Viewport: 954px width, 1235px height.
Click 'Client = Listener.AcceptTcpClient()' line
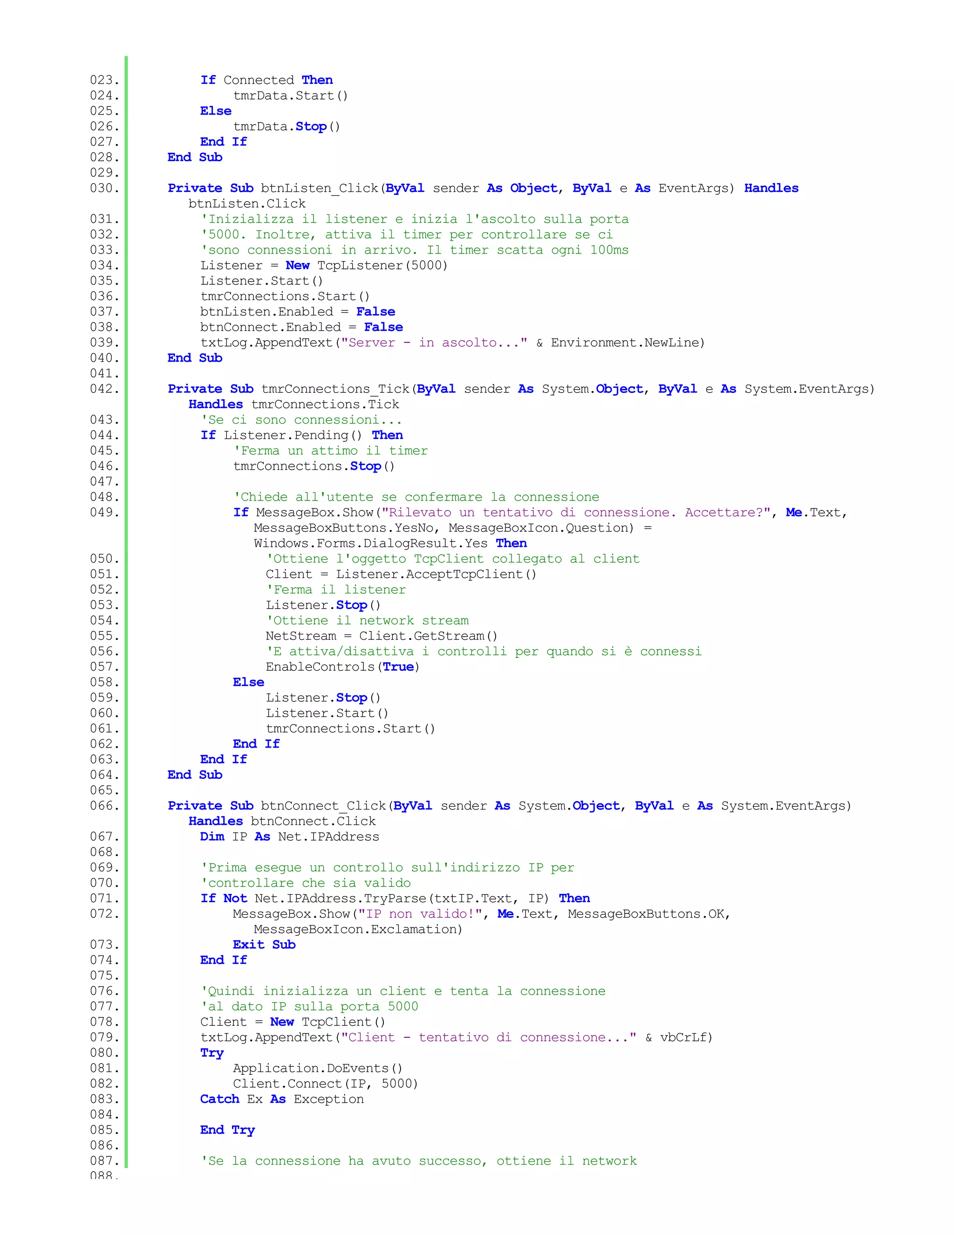[x=401, y=574]
